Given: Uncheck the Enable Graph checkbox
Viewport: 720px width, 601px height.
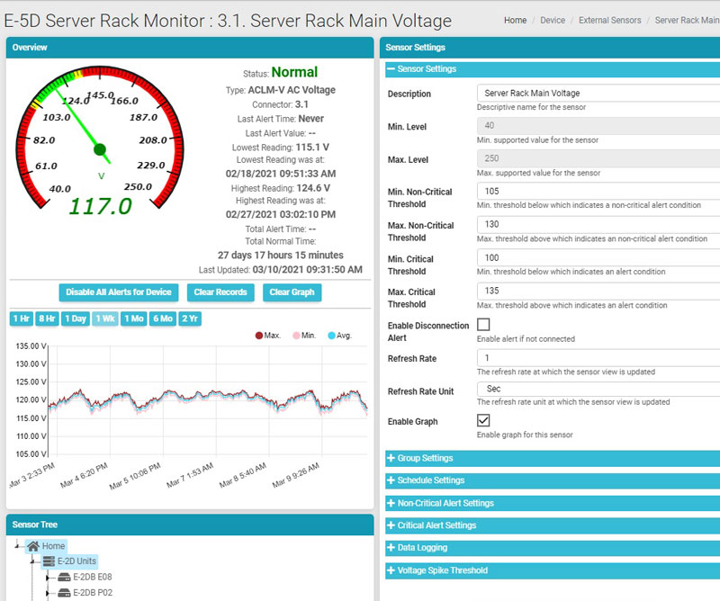Looking at the screenshot, I should [483, 420].
